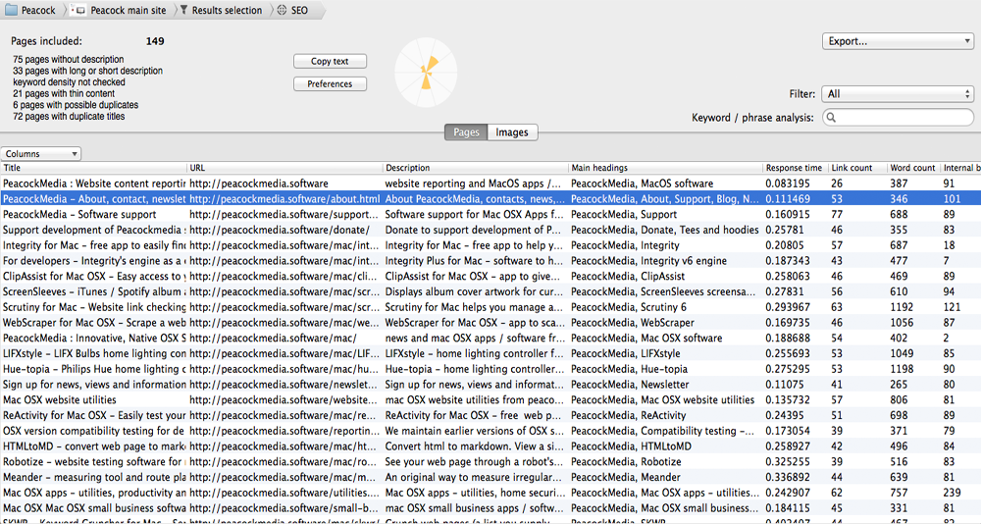Switch to the Images tab
981x524 pixels.
511,132
